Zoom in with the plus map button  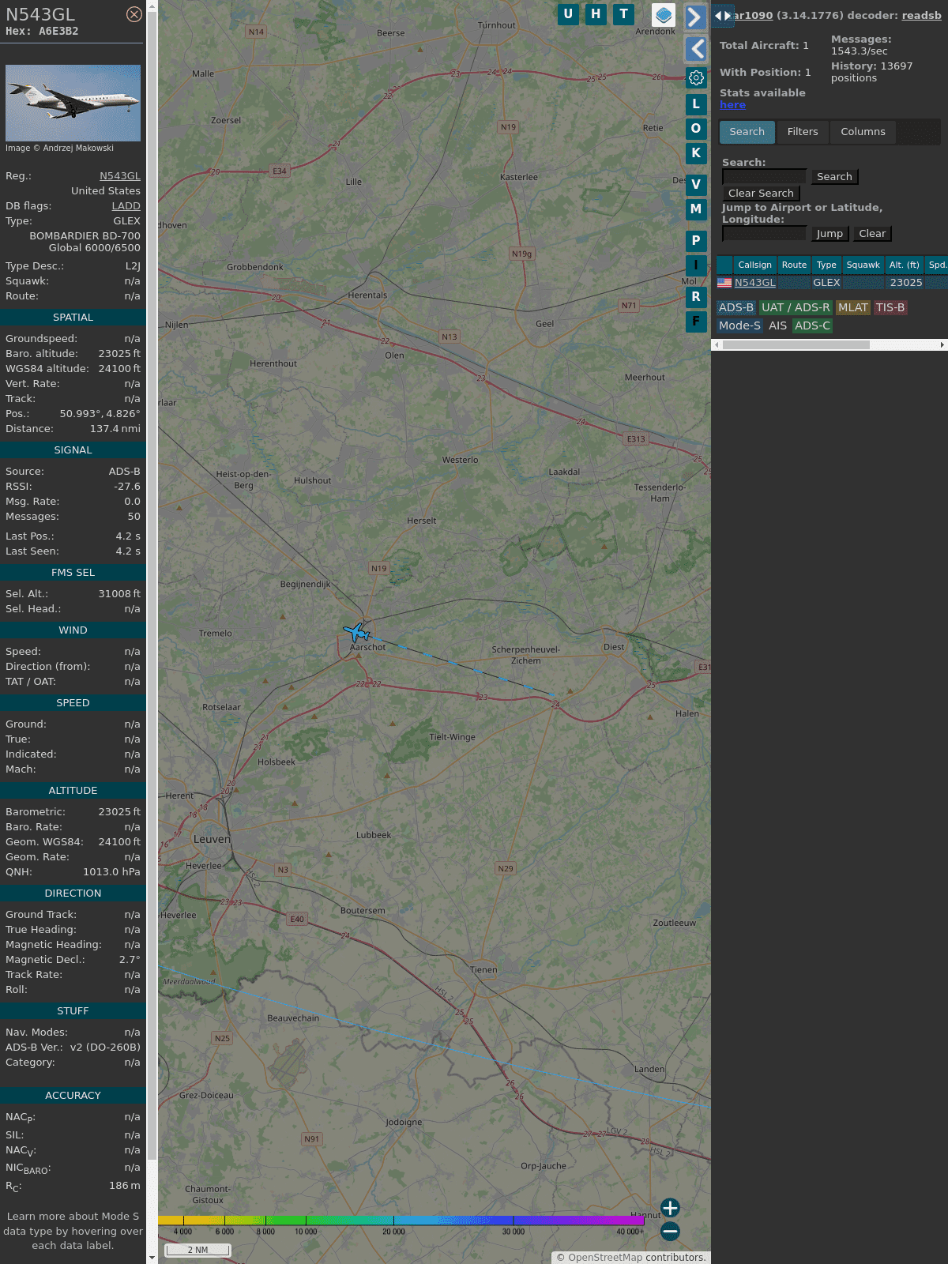click(x=670, y=1208)
